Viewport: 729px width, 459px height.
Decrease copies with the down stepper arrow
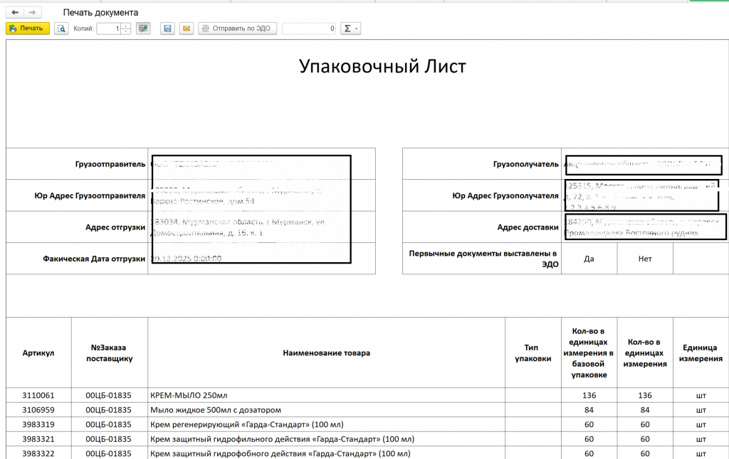click(x=125, y=31)
